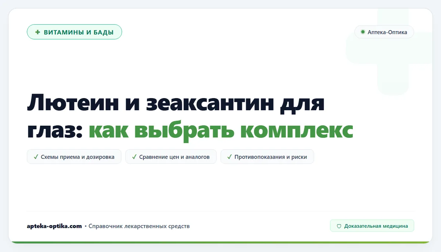The image size is (441, 252).
Task: Click the checkmark in Сравнение цен и аналогов
Action: (x=135, y=156)
